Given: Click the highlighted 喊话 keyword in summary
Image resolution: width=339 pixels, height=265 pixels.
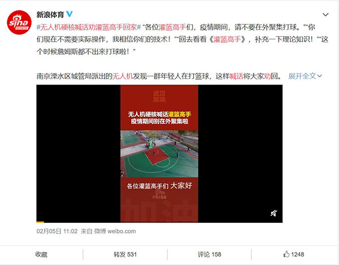Looking at the screenshot, I should pyautogui.click(x=236, y=76).
